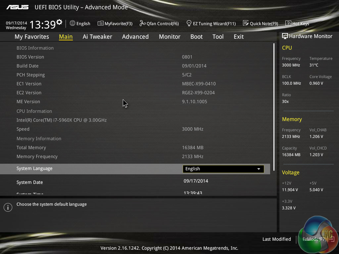
Task: Open the Ai Tweaker tab
Action: coord(97,36)
